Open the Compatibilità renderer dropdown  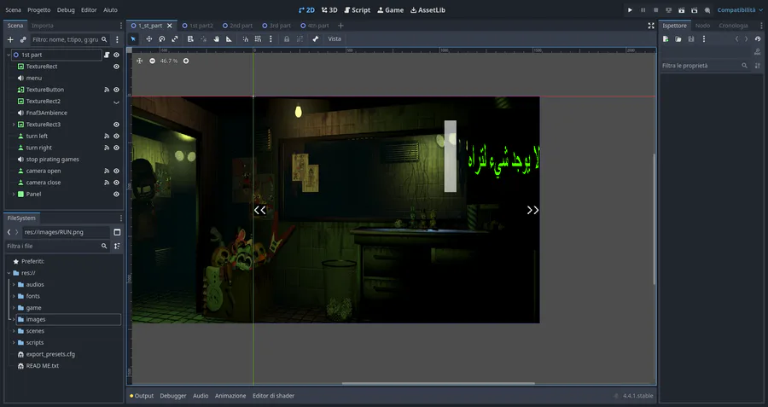pos(739,10)
